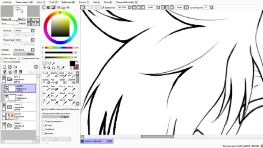This screenshot has width=263, height=148.
Task: Hide the Слой53 layer
Action: (6, 96)
